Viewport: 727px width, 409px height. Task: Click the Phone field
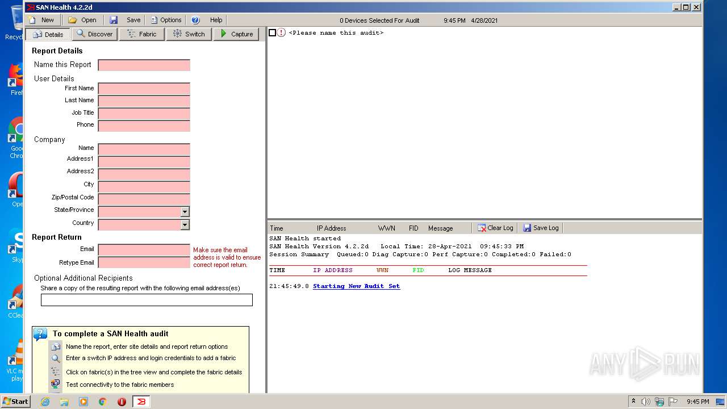tap(144, 126)
